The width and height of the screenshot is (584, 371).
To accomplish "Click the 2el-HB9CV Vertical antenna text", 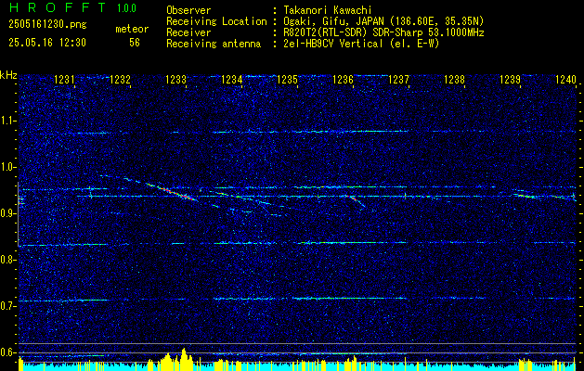I will [x=361, y=44].
